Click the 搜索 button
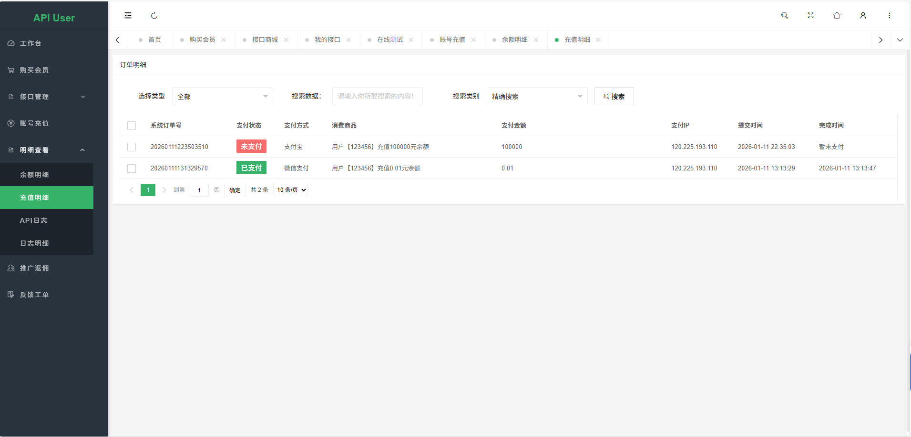The width and height of the screenshot is (911, 437). click(x=614, y=96)
